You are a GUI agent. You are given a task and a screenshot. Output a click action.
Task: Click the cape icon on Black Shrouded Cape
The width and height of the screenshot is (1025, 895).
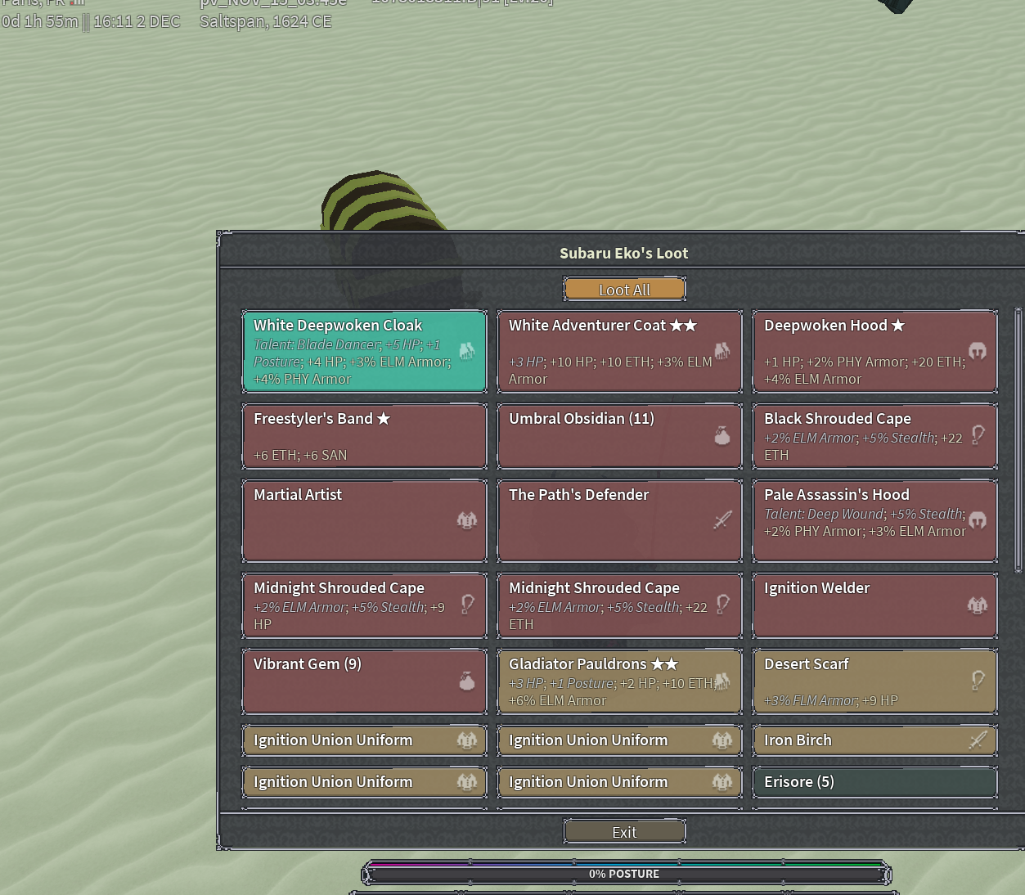click(977, 434)
